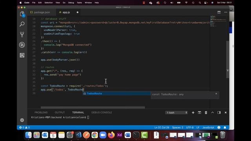Open the Selection menu

pos(49,3)
